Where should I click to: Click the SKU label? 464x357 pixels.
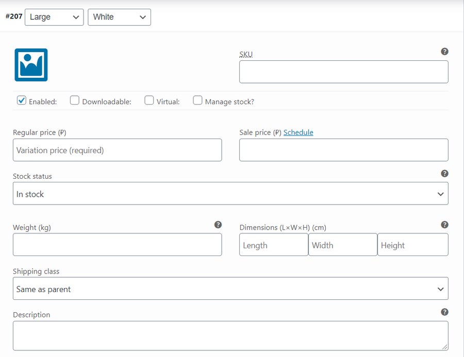coord(246,55)
